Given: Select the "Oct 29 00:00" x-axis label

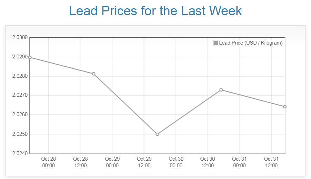Looking at the screenshot, I should (112, 162).
